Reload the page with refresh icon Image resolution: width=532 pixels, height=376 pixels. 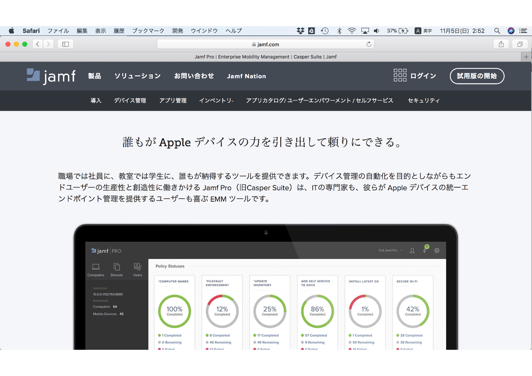[x=369, y=44]
